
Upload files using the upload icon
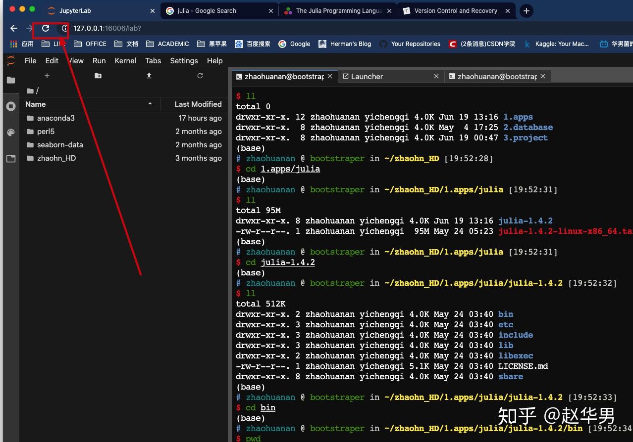pos(149,76)
